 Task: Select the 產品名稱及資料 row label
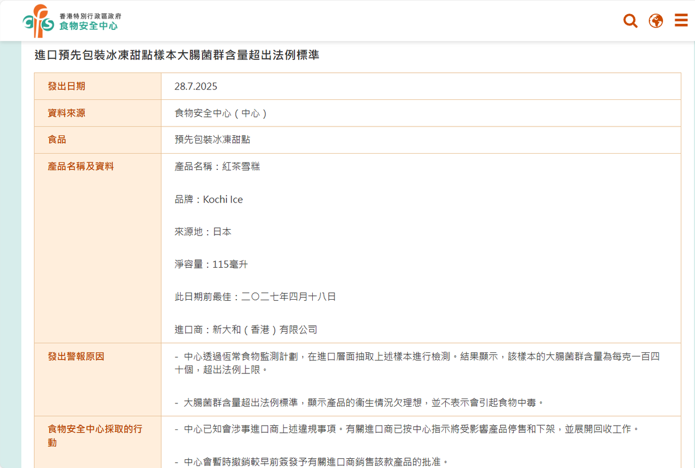pyautogui.click(x=81, y=167)
